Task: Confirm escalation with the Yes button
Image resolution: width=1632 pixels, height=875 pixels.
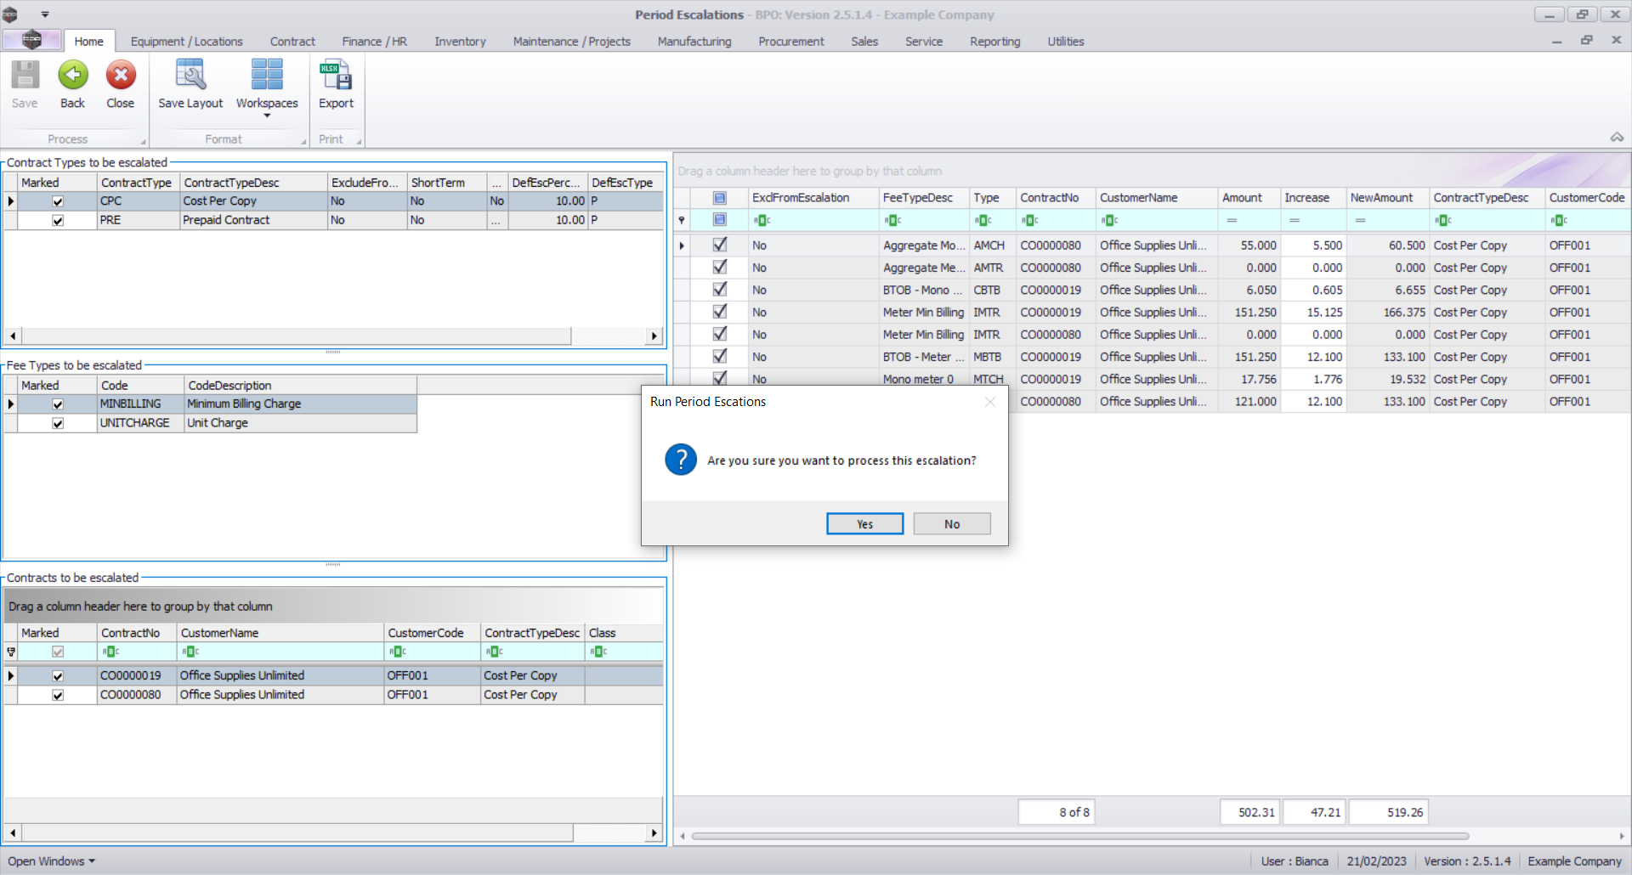Action: pos(865,524)
